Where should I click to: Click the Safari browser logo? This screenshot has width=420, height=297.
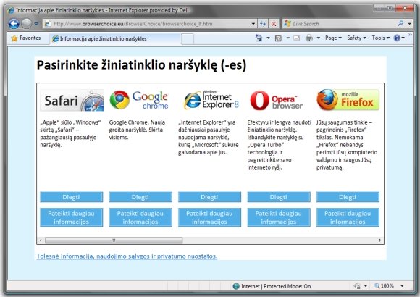tap(72, 100)
